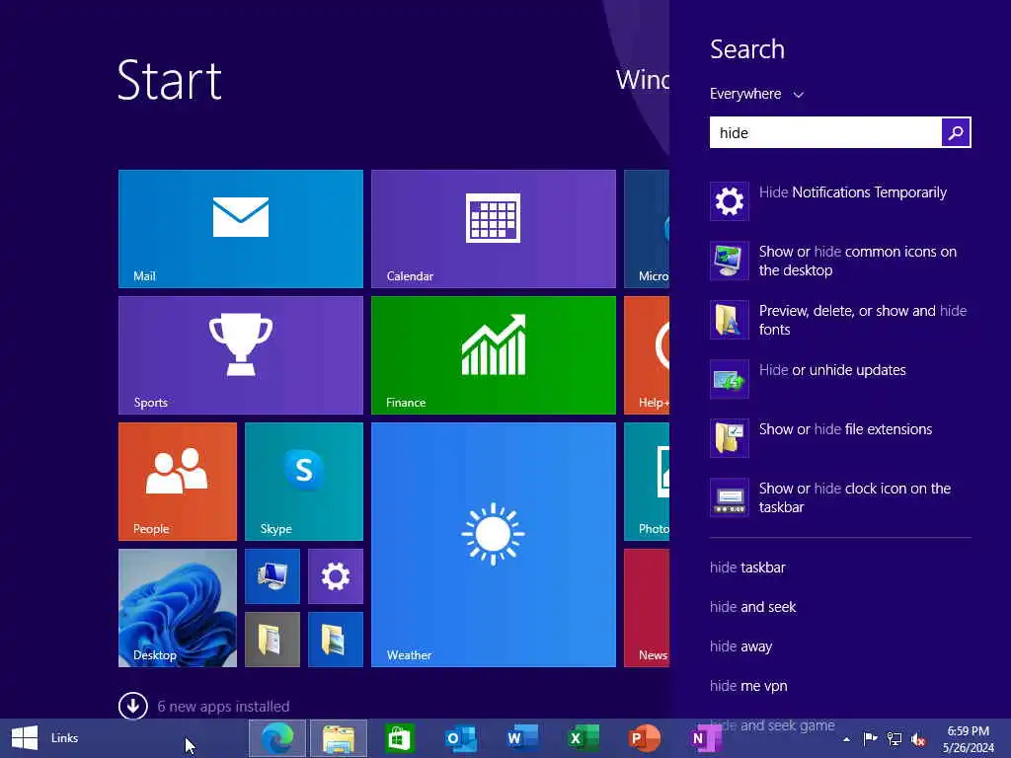1011x758 pixels.
Task: Open the partially visible Micro tile
Action: [647, 229]
